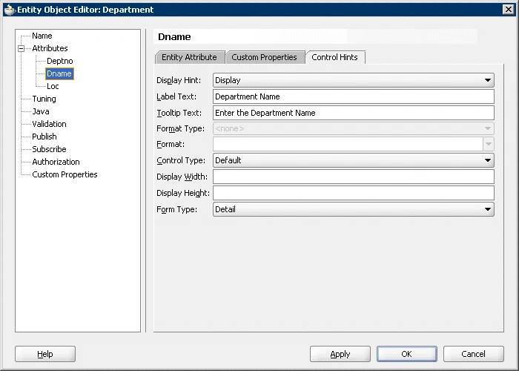Switch to the Entity Attribute tab
The width and height of the screenshot is (519, 371).
pyautogui.click(x=190, y=57)
